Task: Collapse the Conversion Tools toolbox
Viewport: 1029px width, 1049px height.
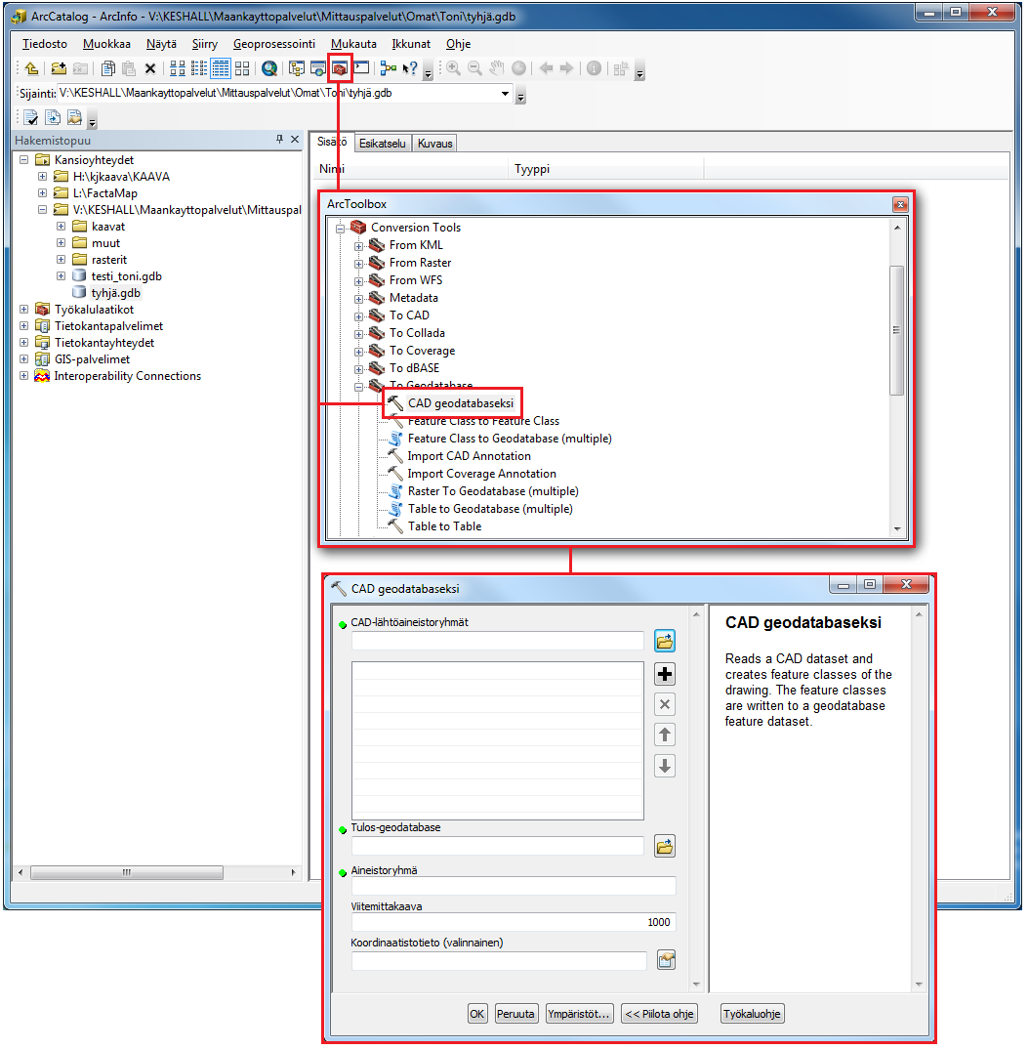Action: (341, 229)
